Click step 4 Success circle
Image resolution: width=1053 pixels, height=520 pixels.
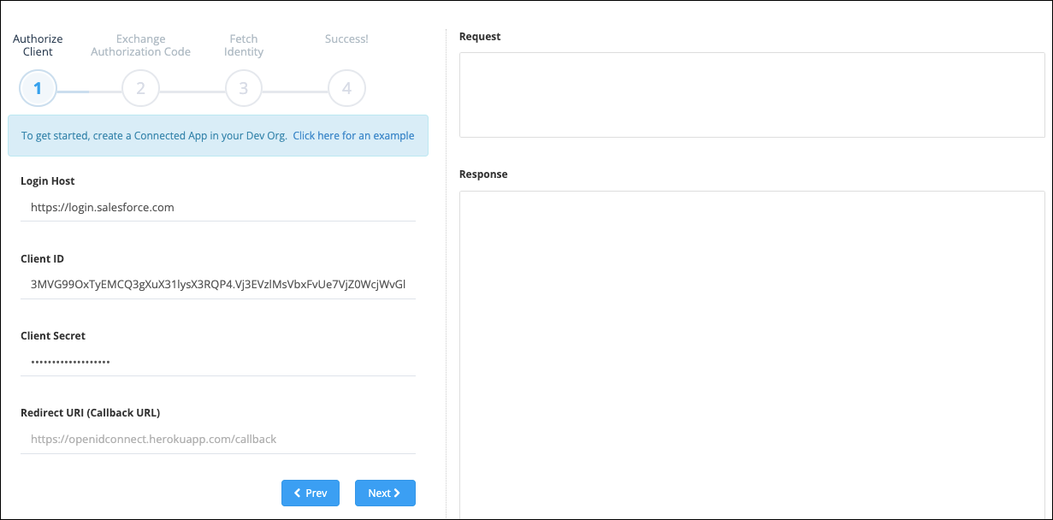pos(346,88)
